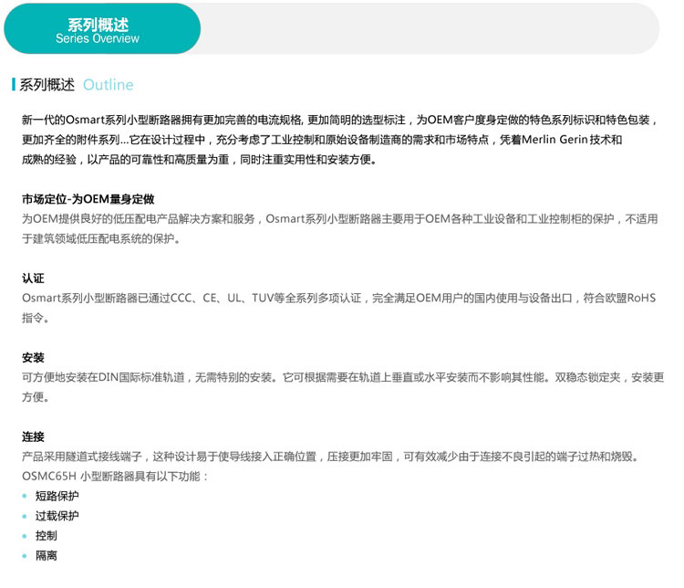Select the bullet item 控制
Image resolution: width=684 pixels, height=588 pixels.
click(x=47, y=536)
